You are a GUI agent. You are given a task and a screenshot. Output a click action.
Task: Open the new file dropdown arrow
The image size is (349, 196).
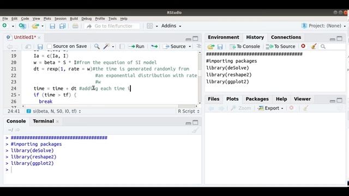(13, 26)
